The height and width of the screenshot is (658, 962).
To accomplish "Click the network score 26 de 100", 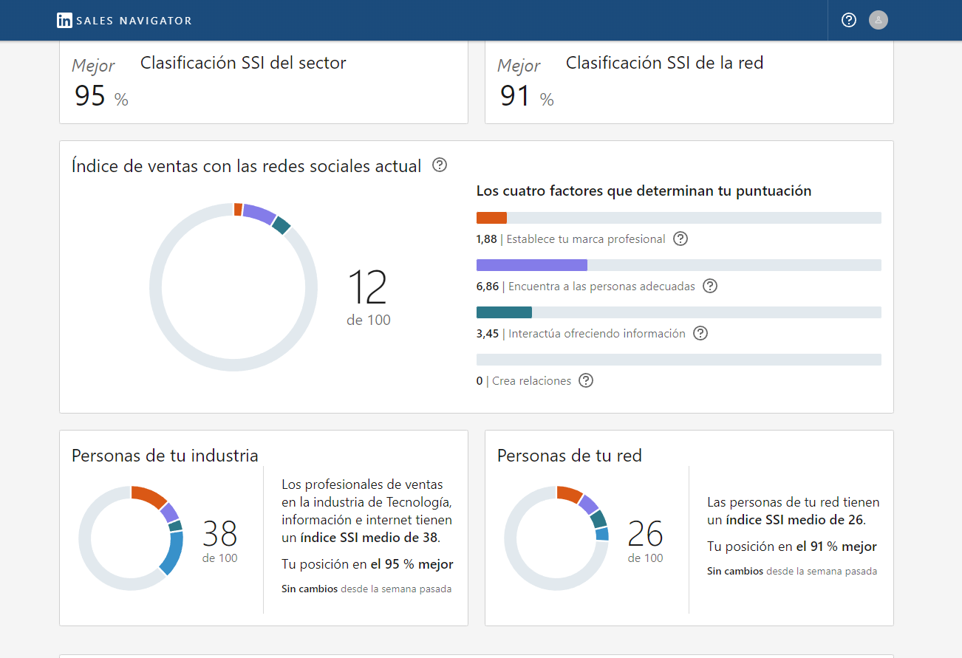I will pos(645,541).
